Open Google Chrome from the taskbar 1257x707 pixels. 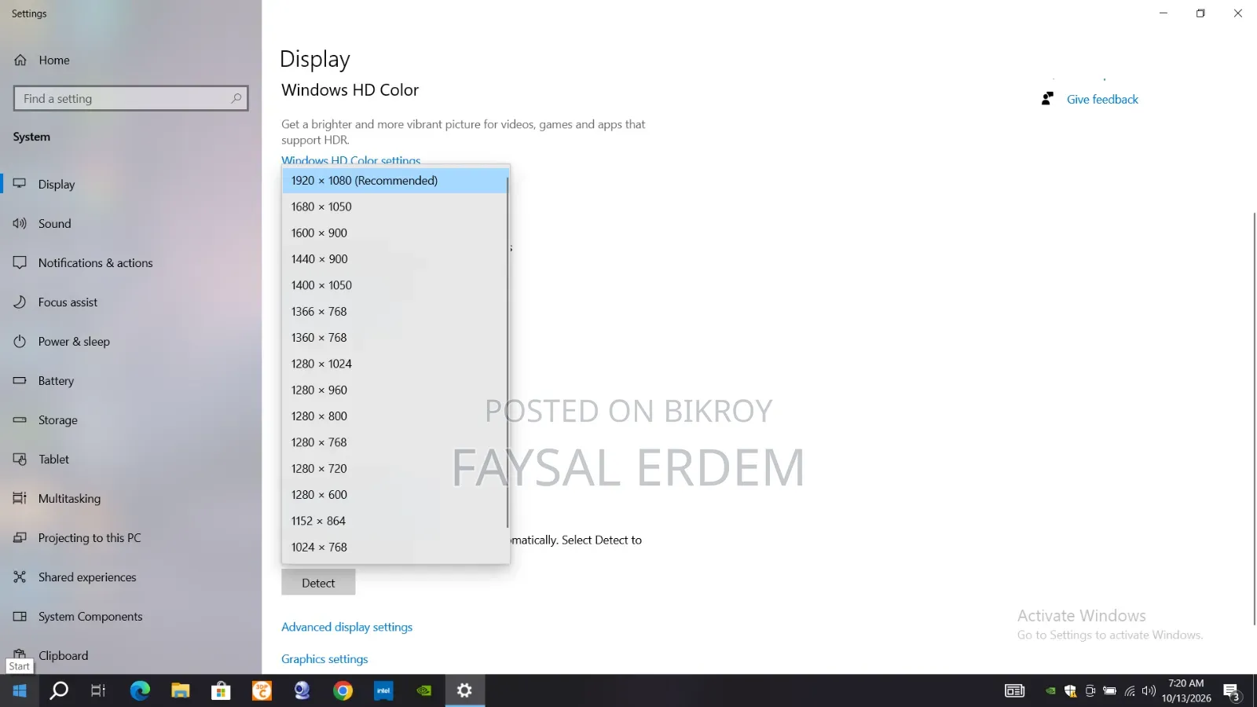click(x=343, y=691)
